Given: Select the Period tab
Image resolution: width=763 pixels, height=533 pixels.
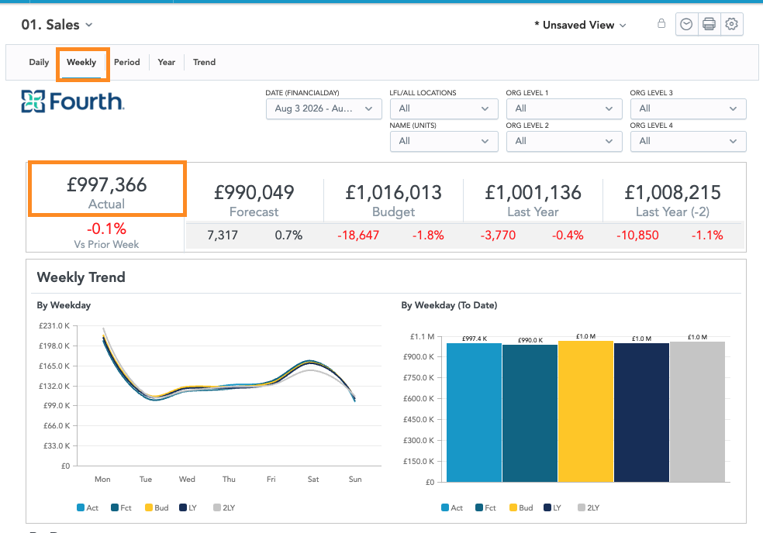Looking at the screenshot, I should (x=127, y=62).
